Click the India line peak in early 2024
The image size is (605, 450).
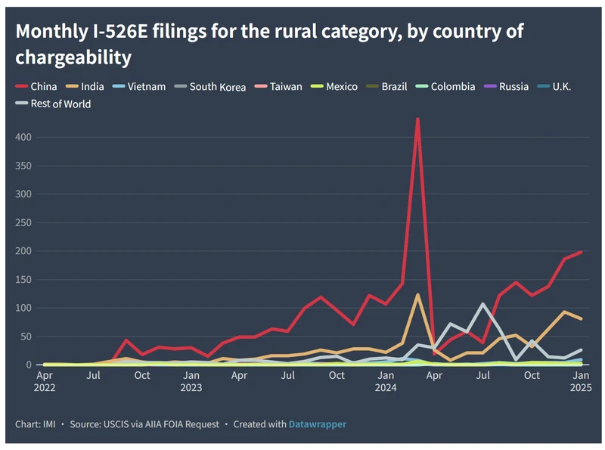click(x=417, y=295)
